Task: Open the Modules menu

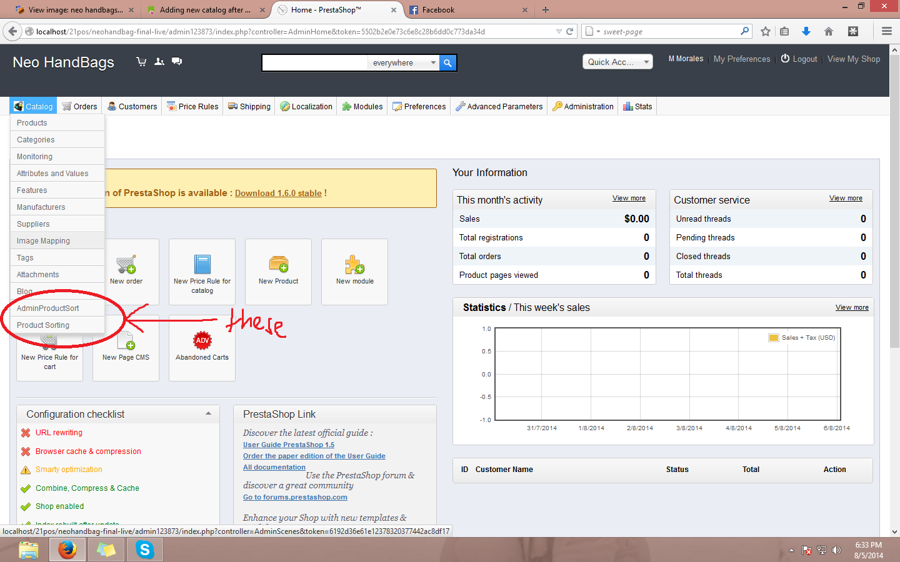Action: [362, 106]
